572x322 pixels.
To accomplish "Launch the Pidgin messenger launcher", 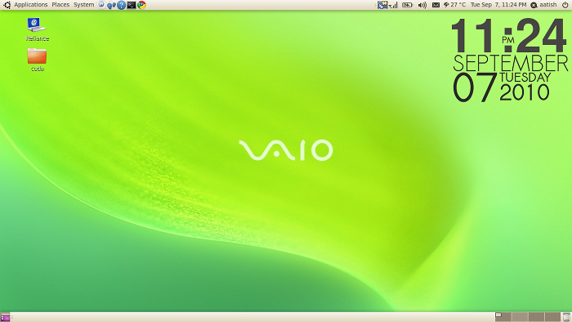I will [111, 5].
